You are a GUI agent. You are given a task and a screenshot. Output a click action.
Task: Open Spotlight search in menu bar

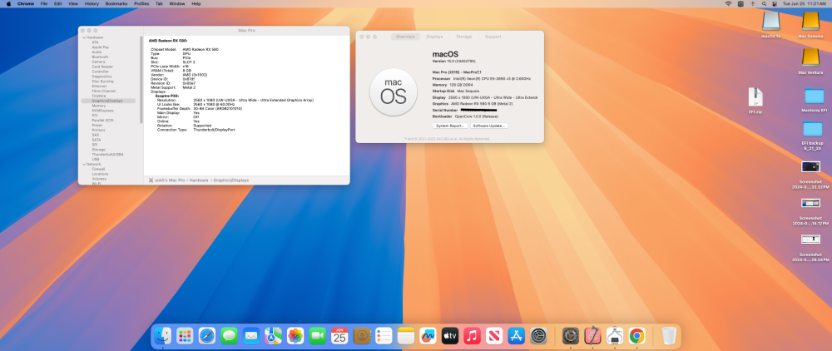[764, 3]
